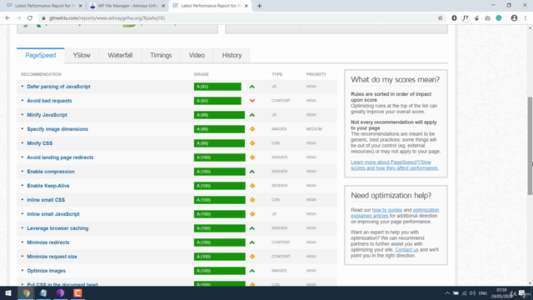Open Windows Start menu

coord(8,293)
